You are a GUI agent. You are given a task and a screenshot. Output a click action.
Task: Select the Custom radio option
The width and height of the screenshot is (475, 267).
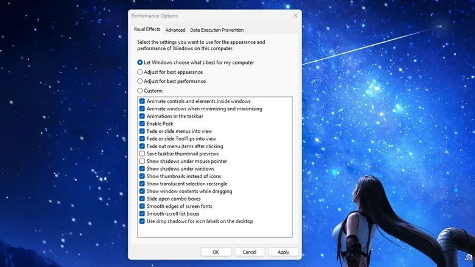(x=139, y=90)
